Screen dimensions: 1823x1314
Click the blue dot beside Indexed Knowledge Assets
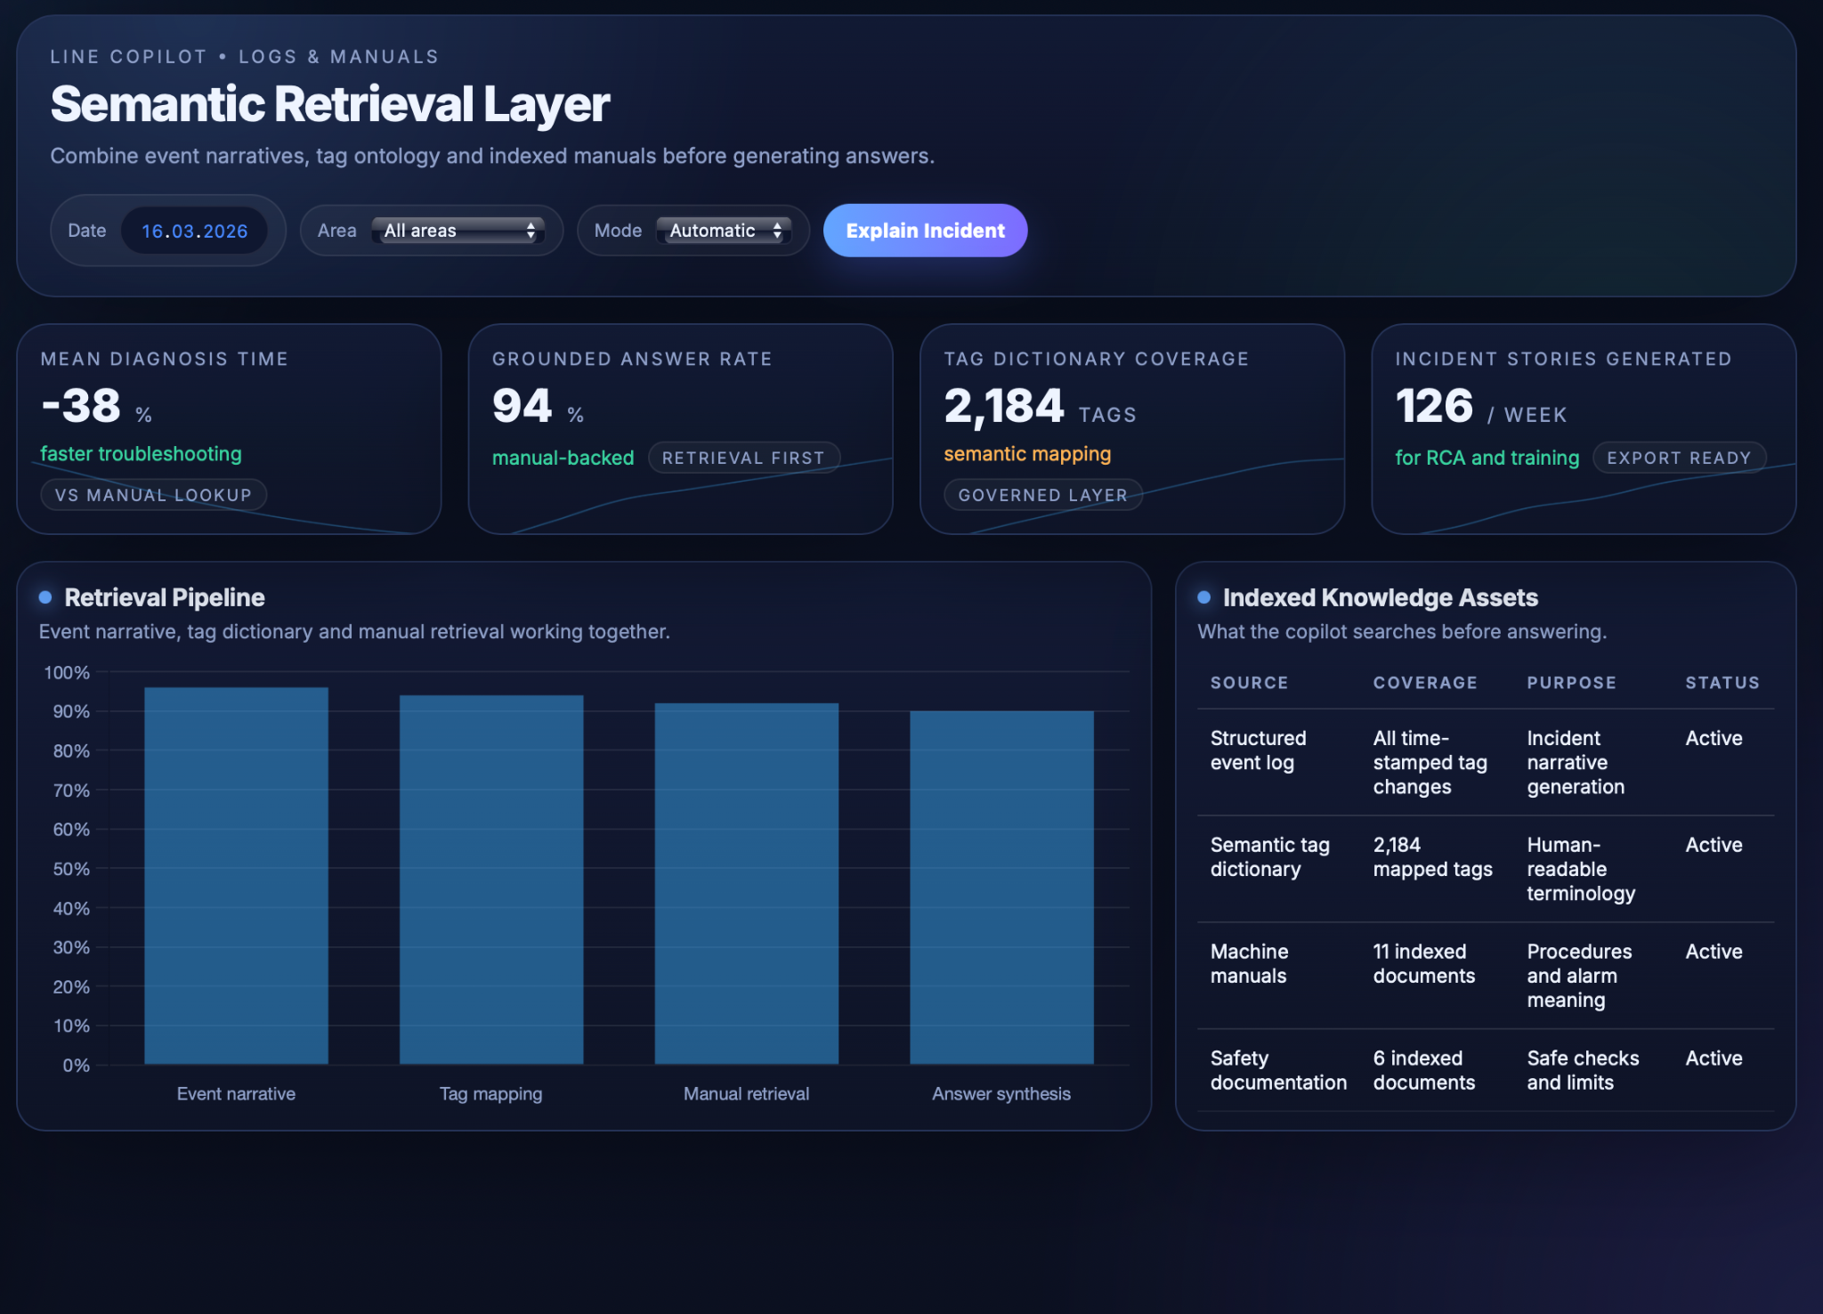[1203, 597]
